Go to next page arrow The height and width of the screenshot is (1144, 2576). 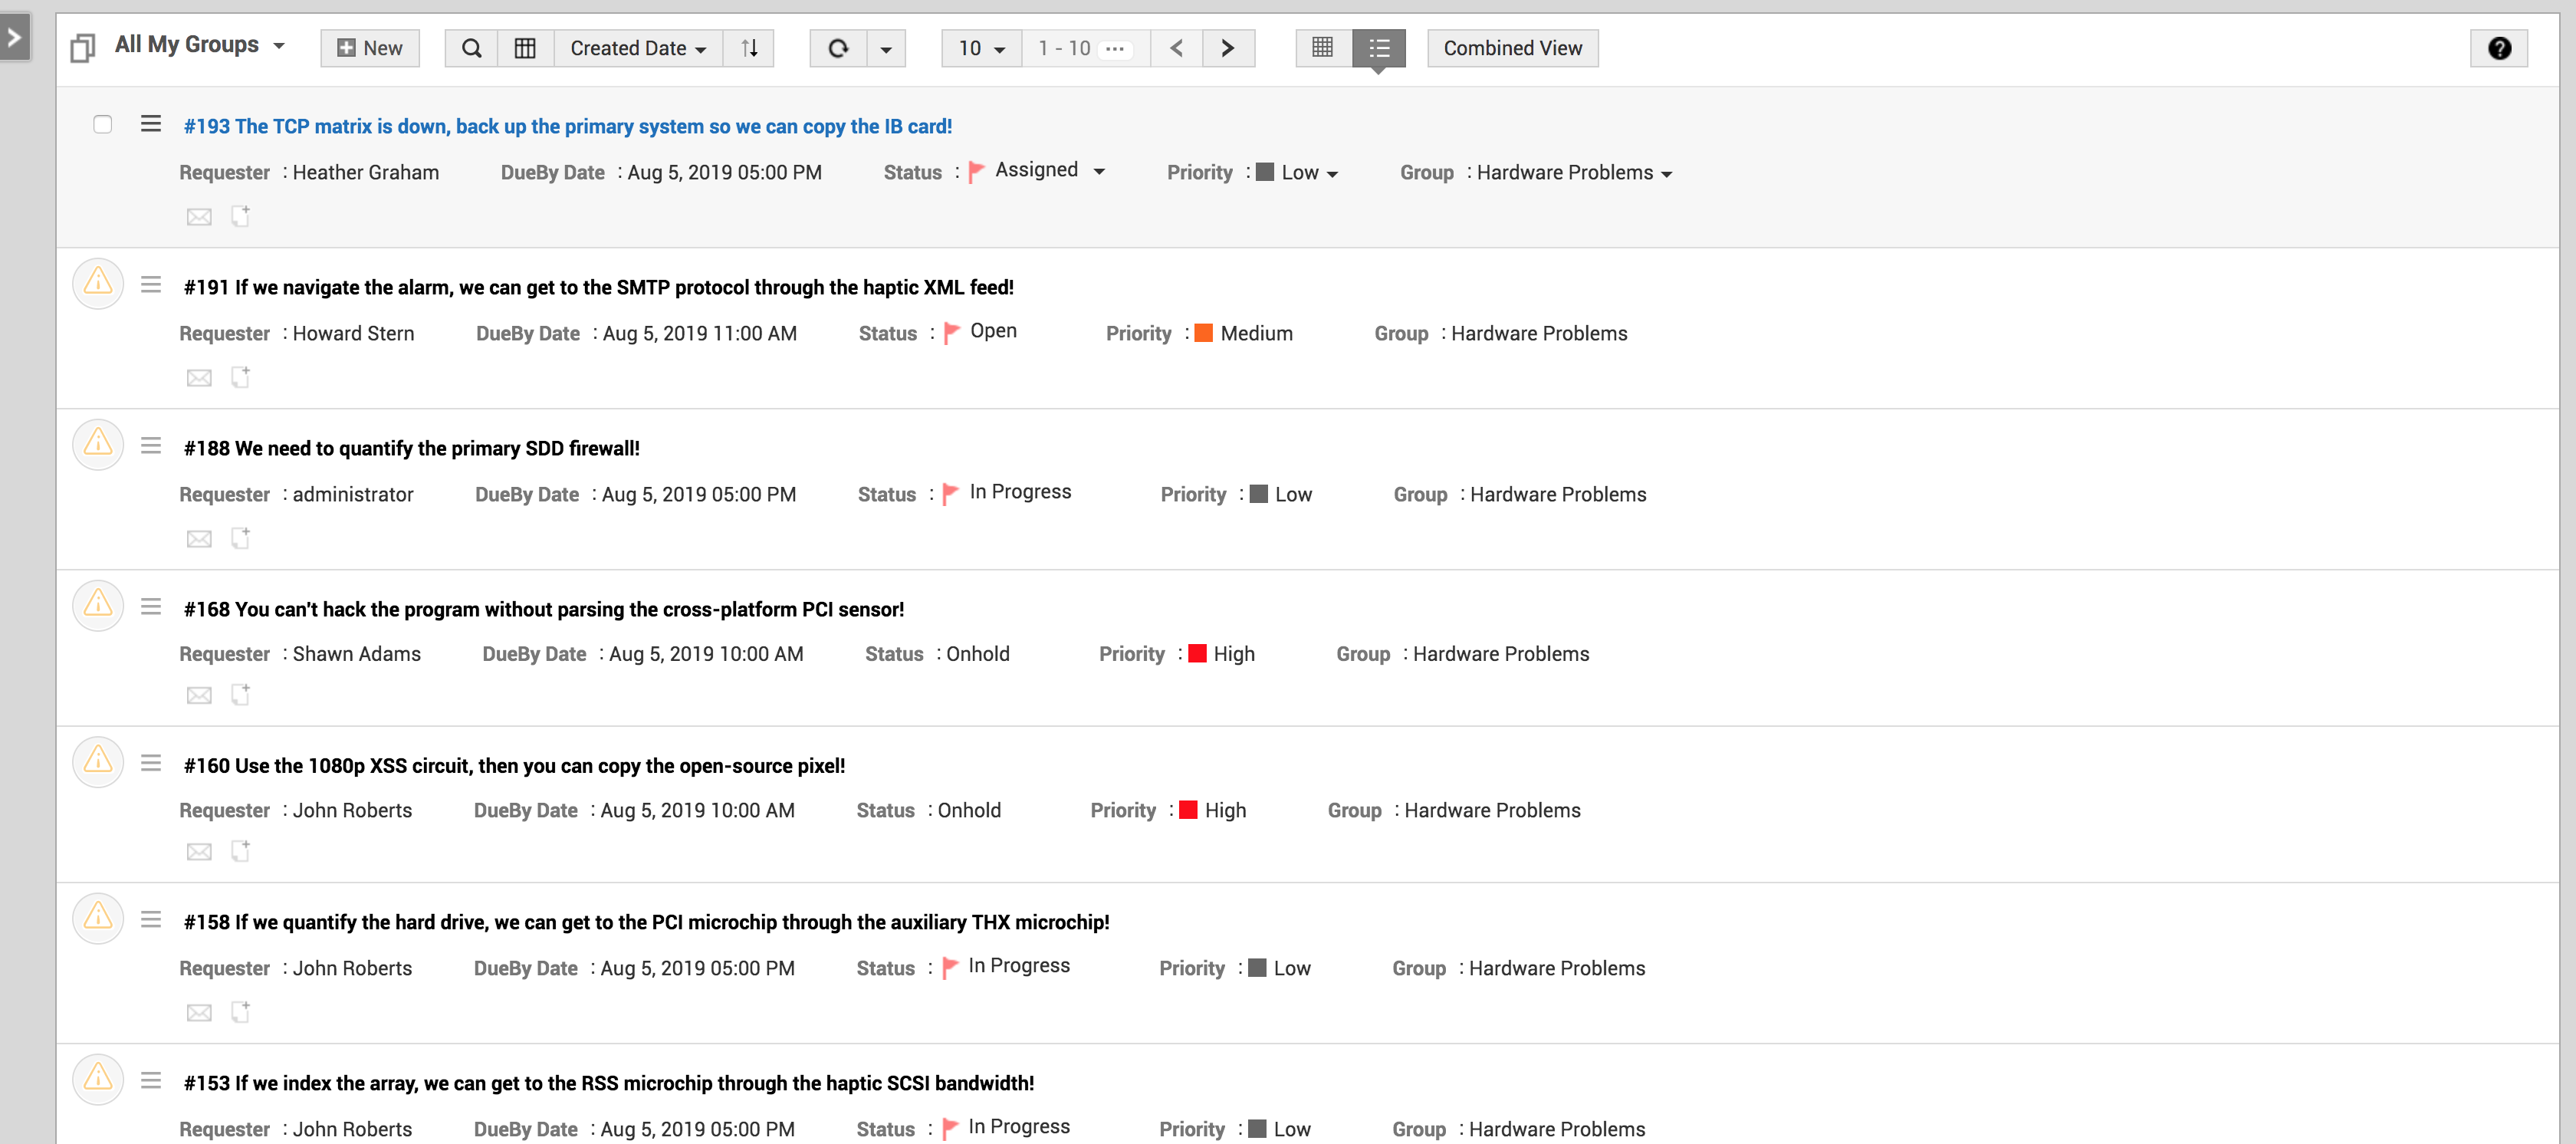point(1228,48)
